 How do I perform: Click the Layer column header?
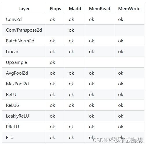click(x=24, y=9)
